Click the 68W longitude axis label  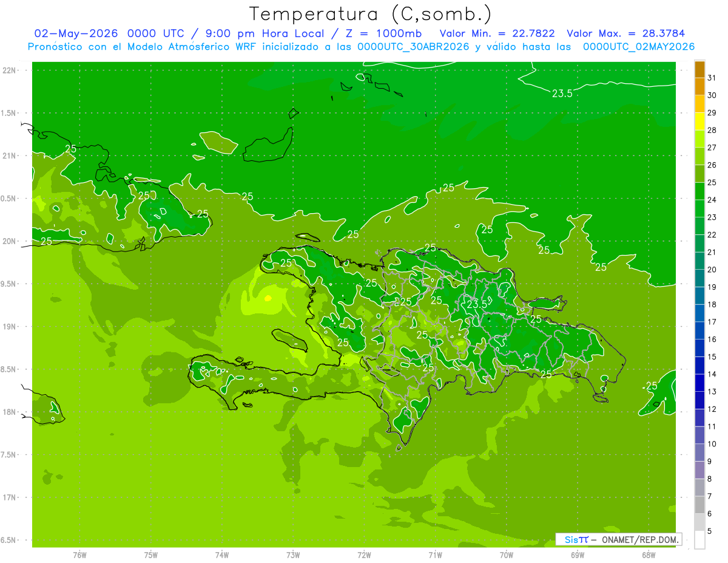click(x=649, y=554)
